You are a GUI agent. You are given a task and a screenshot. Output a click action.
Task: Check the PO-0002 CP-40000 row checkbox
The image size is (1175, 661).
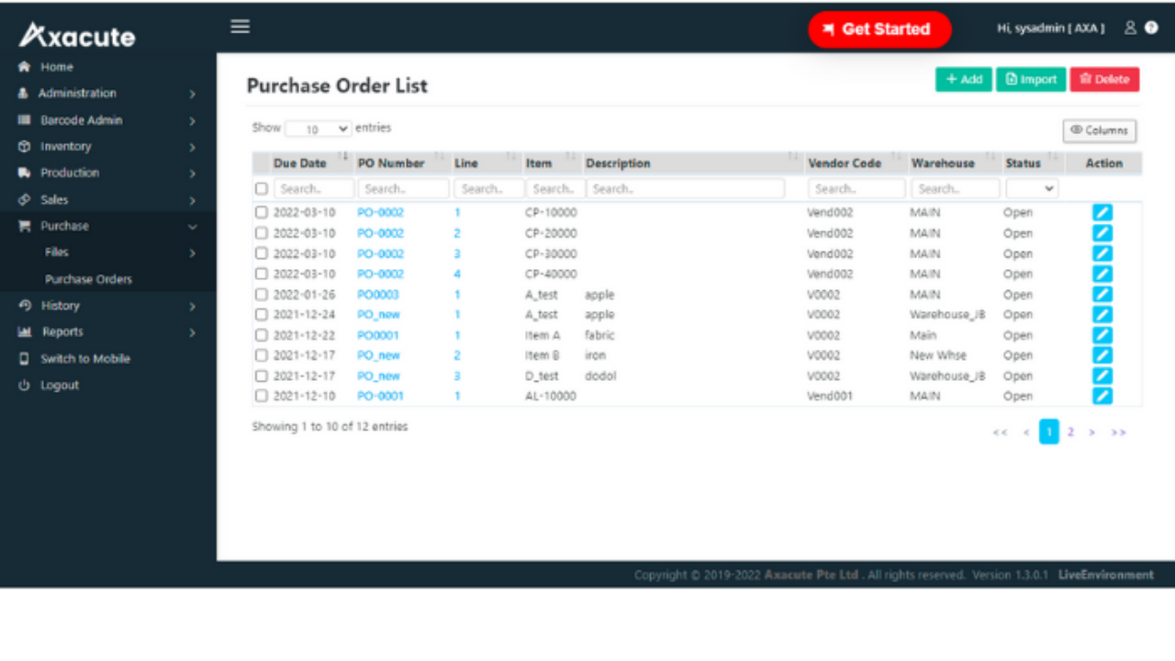[x=262, y=274]
